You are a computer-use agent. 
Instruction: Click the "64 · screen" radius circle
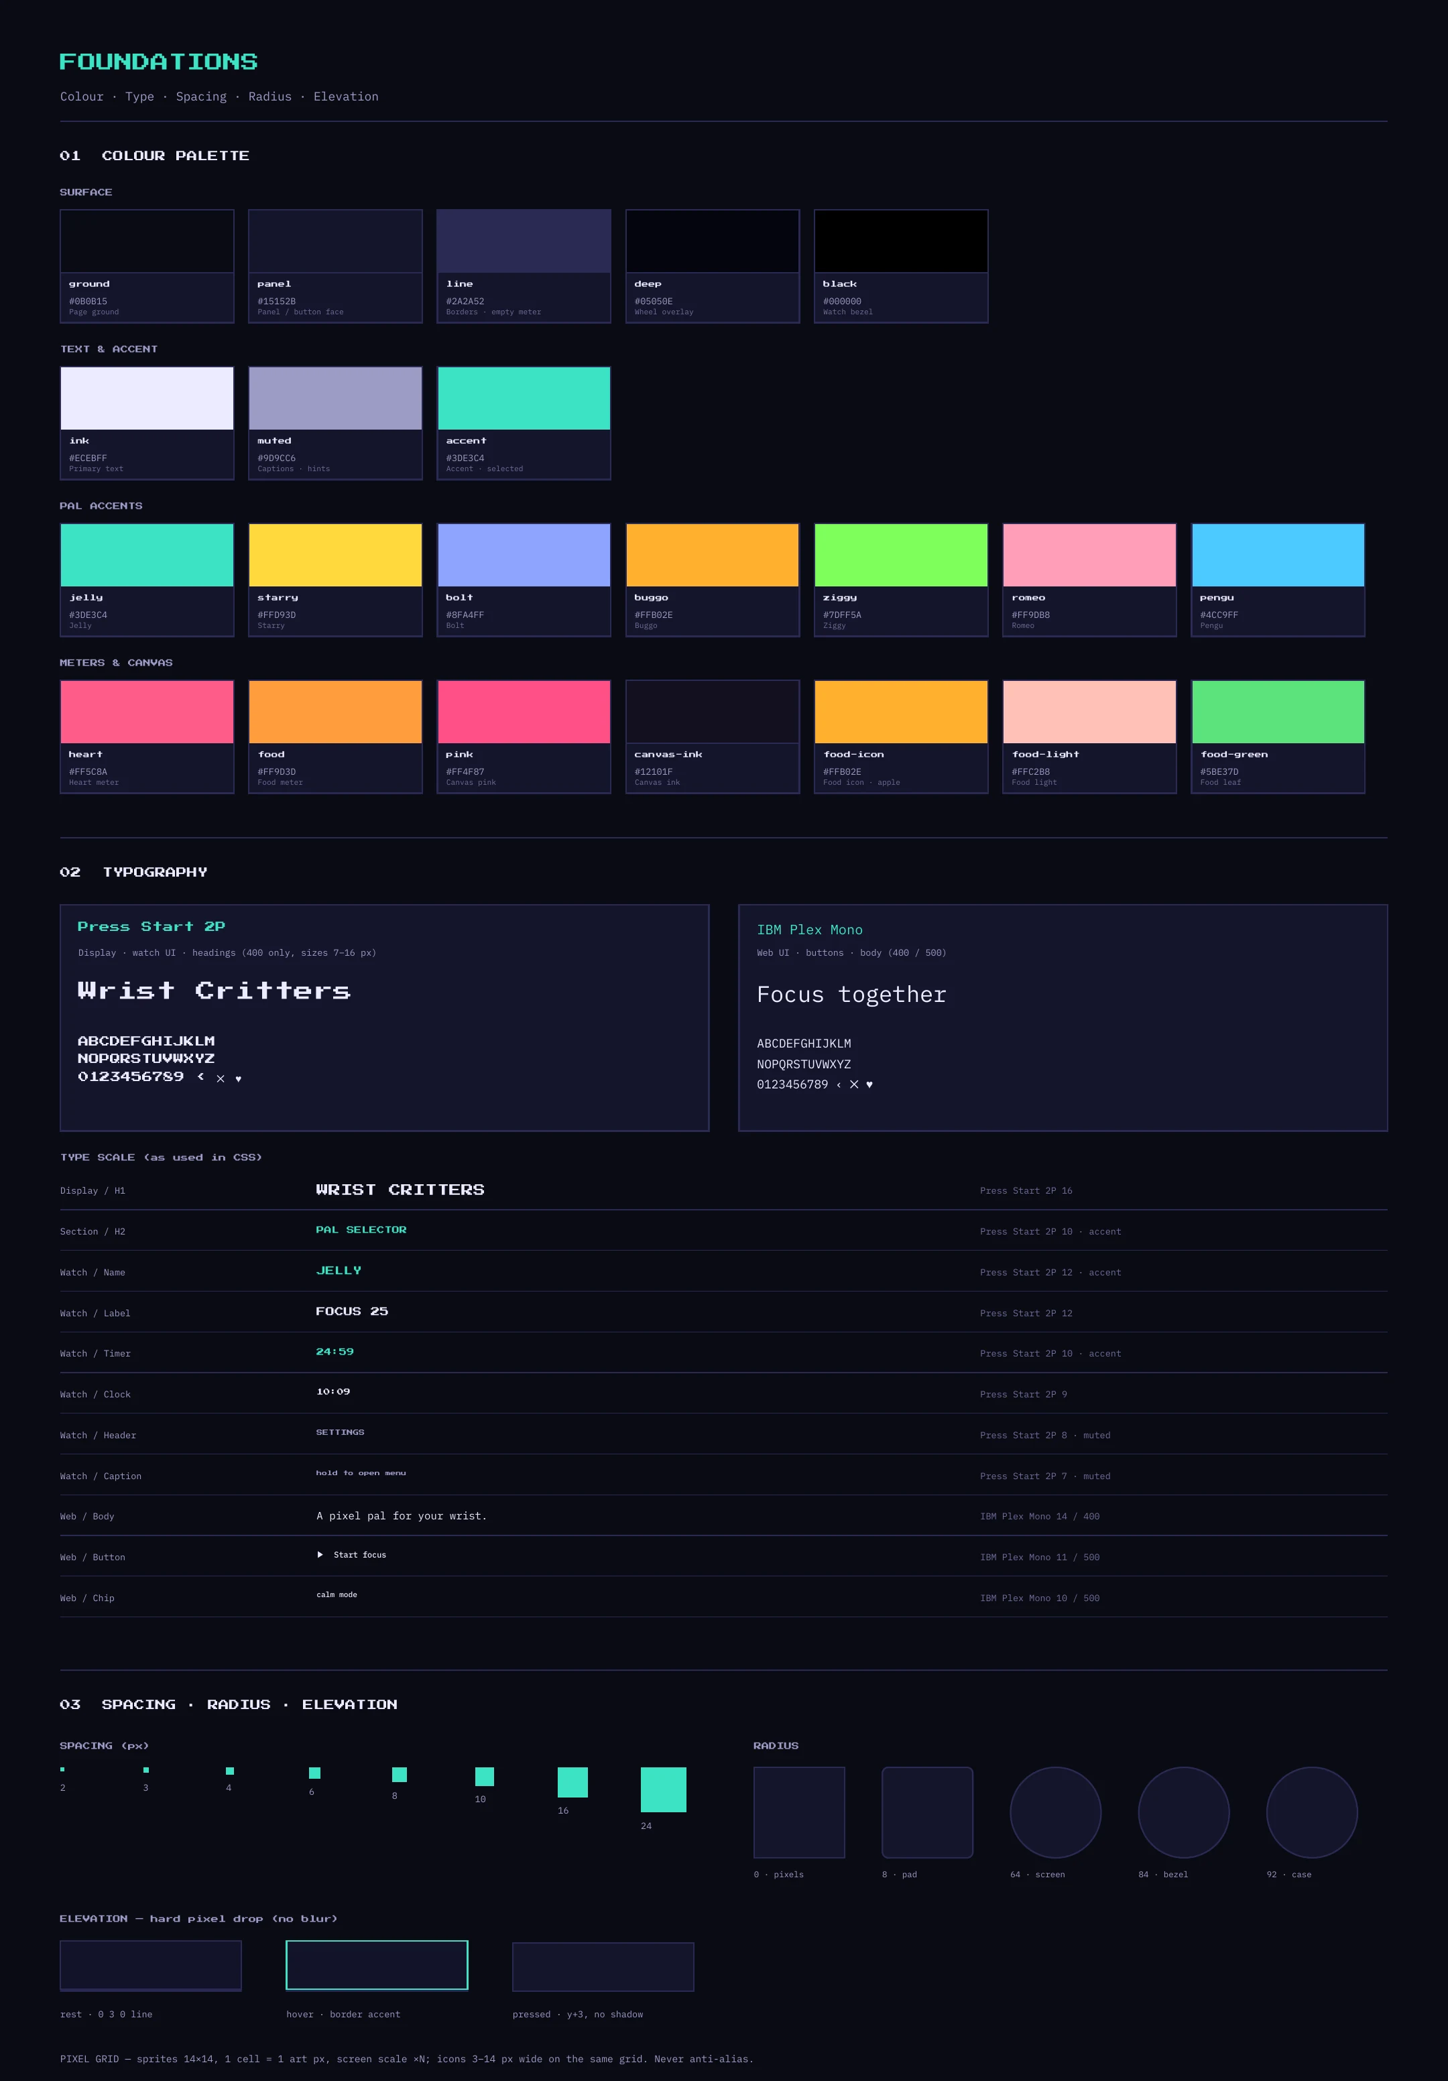point(1055,1813)
